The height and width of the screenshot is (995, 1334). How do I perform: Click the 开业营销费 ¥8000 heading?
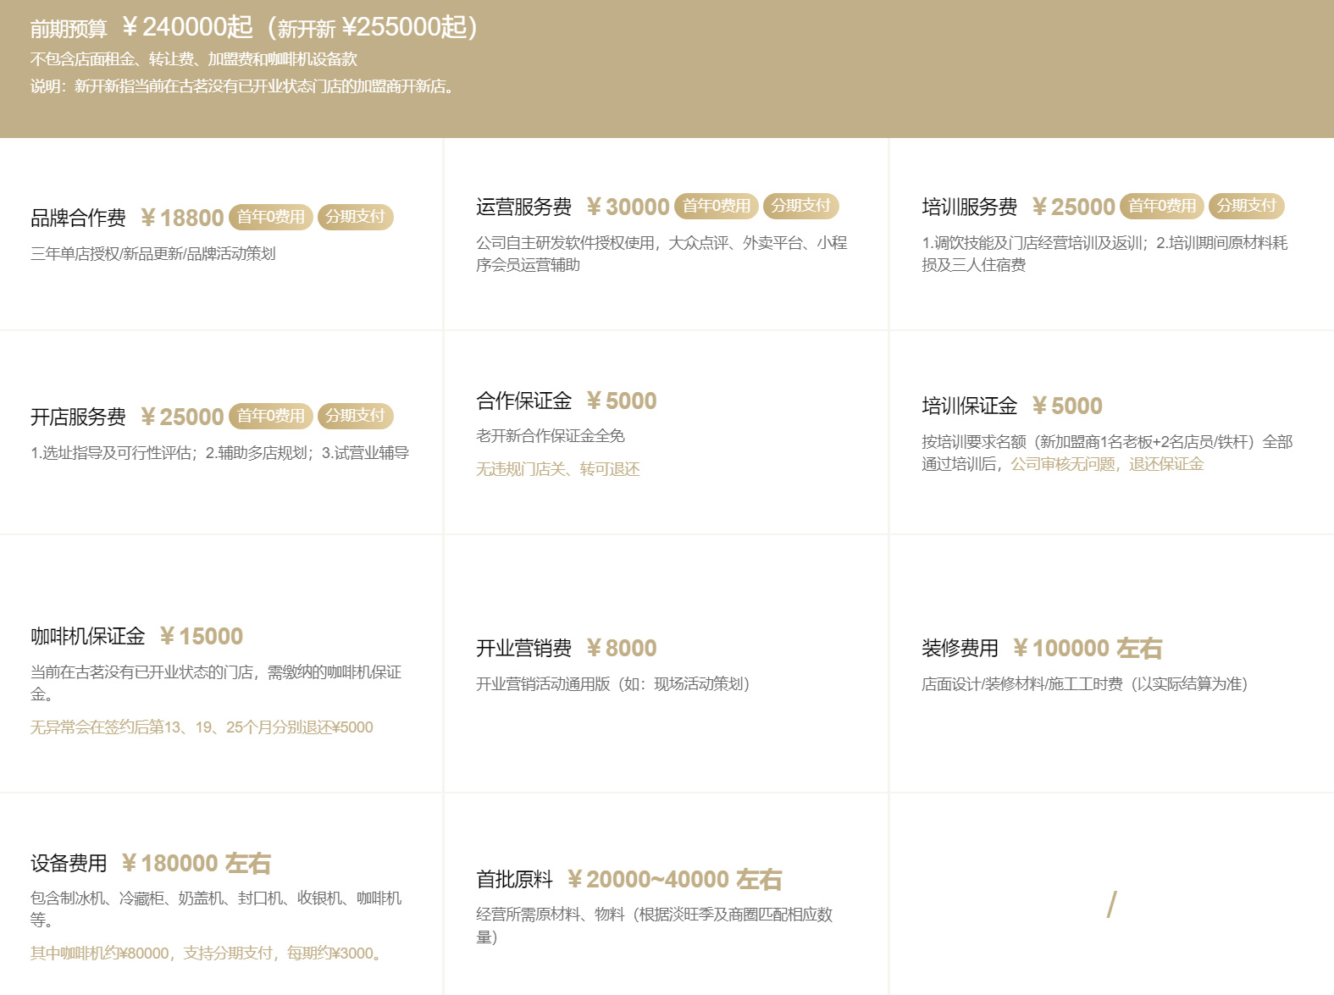coord(566,648)
